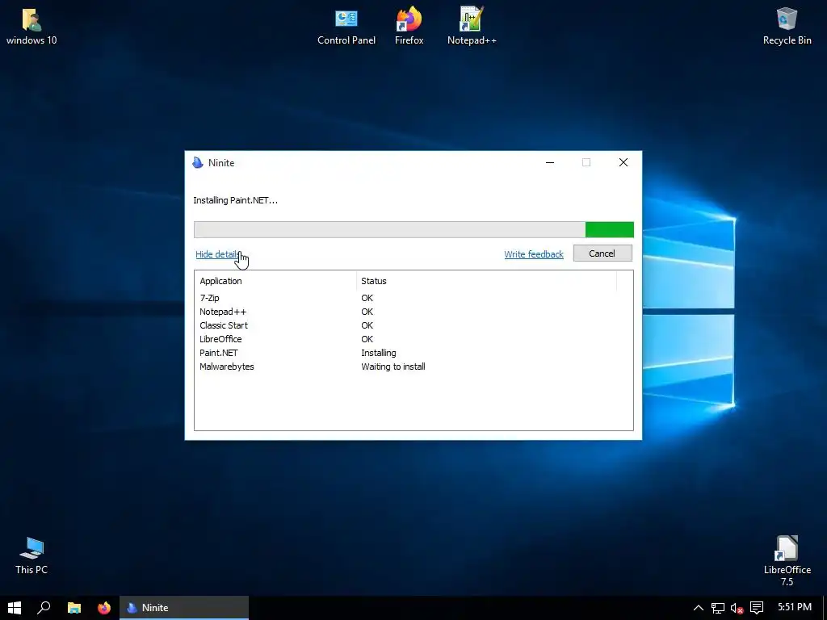
Task: Open the LibreOffice 7.5 desktop shortcut
Action: pos(787,561)
